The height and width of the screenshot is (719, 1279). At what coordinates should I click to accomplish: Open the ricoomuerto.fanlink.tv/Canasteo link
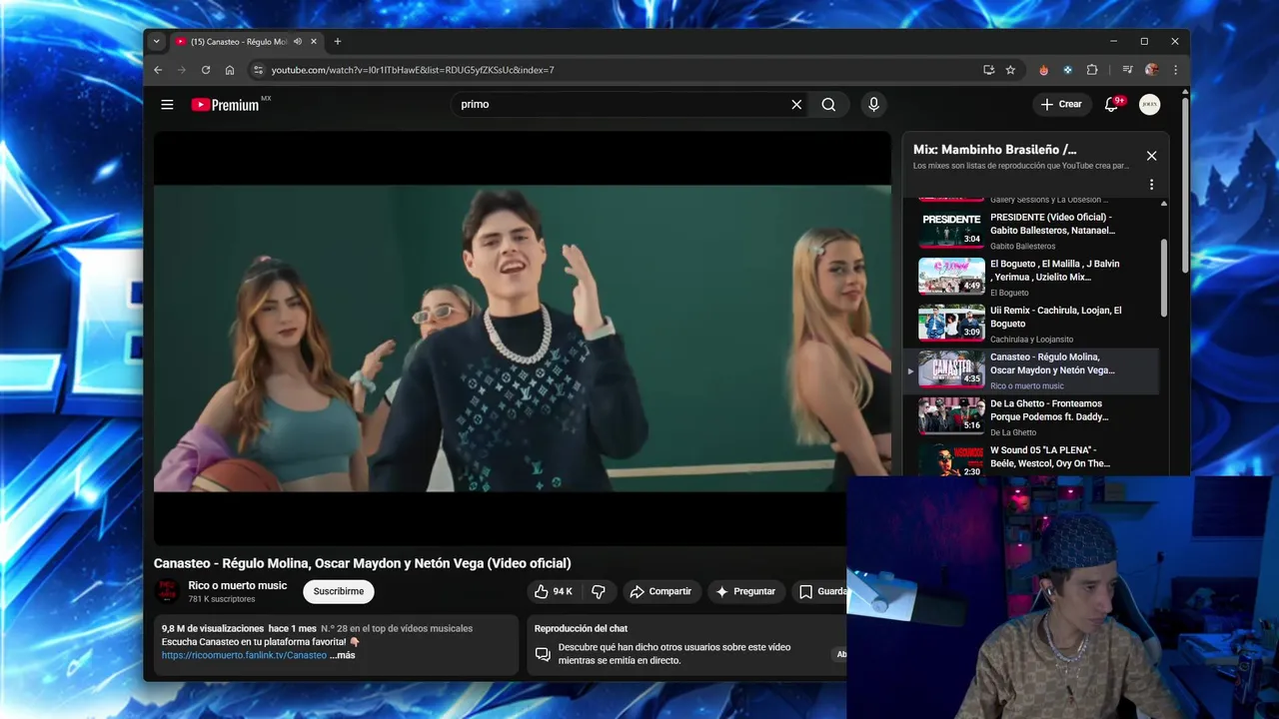coord(244,655)
